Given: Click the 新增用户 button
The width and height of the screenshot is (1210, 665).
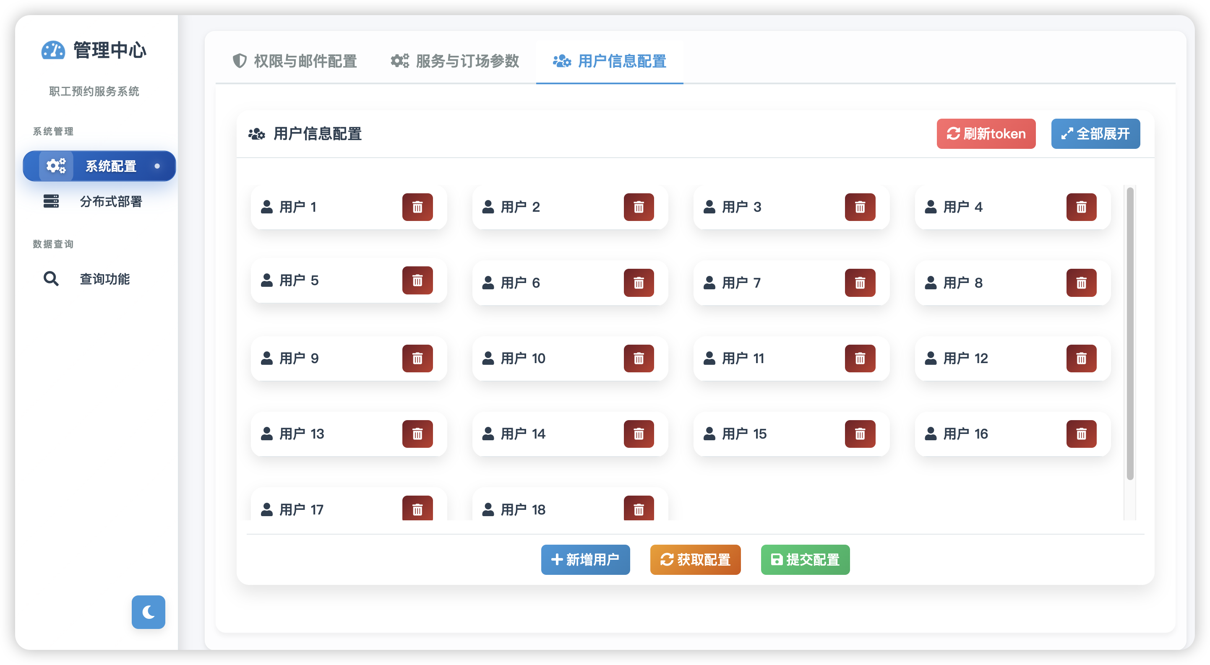Looking at the screenshot, I should [x=585, y=559].
